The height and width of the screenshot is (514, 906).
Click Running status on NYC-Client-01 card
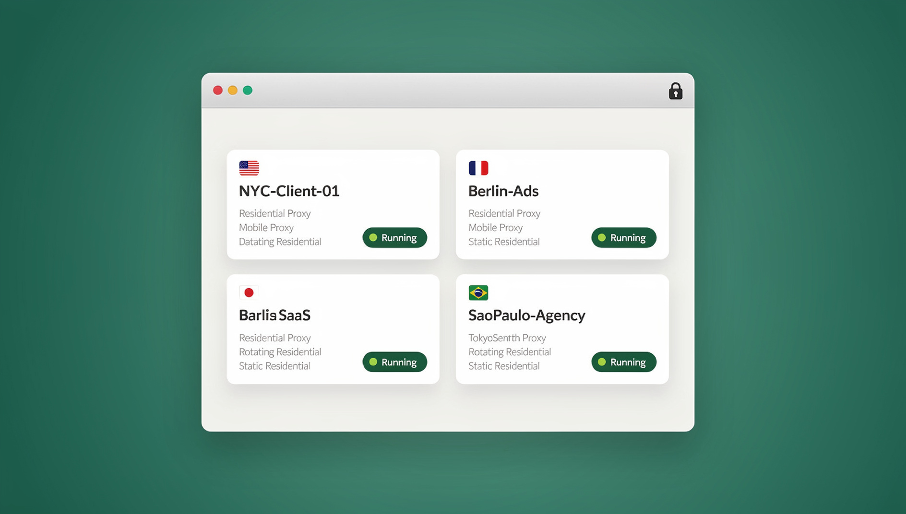click(x=394, y=237)
